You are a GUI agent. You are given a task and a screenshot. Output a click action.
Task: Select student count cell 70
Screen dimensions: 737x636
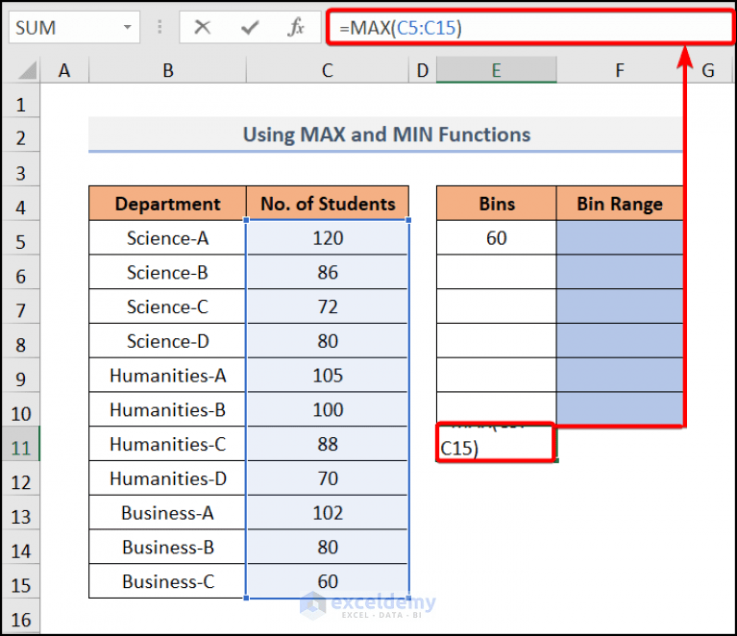pyautogui.click(x=328, y=478)
